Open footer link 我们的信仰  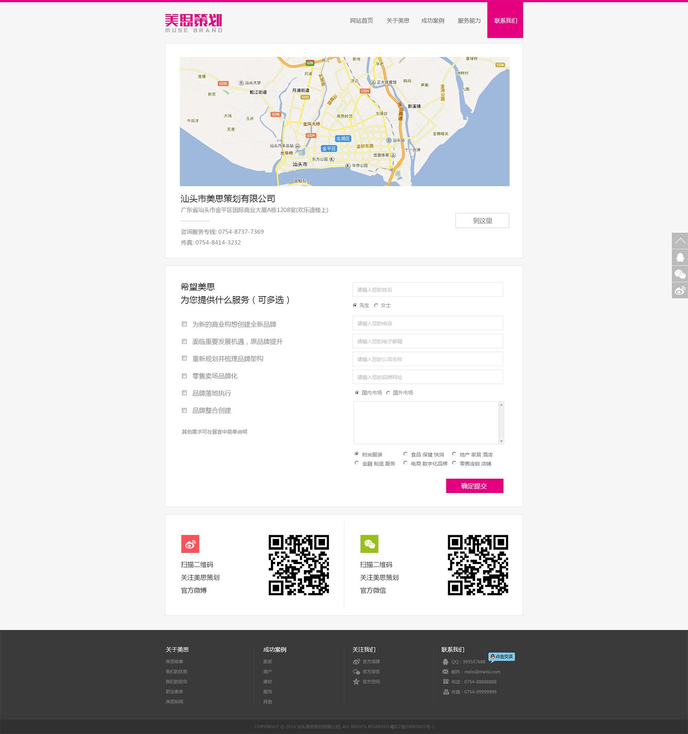coord(177,682)
